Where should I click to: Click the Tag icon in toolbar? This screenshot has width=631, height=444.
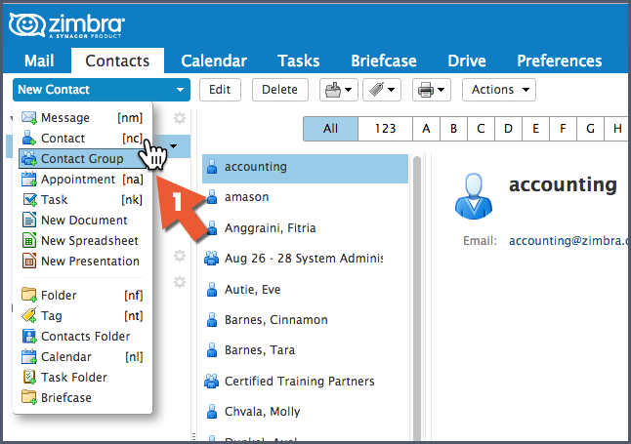(376, 90)
